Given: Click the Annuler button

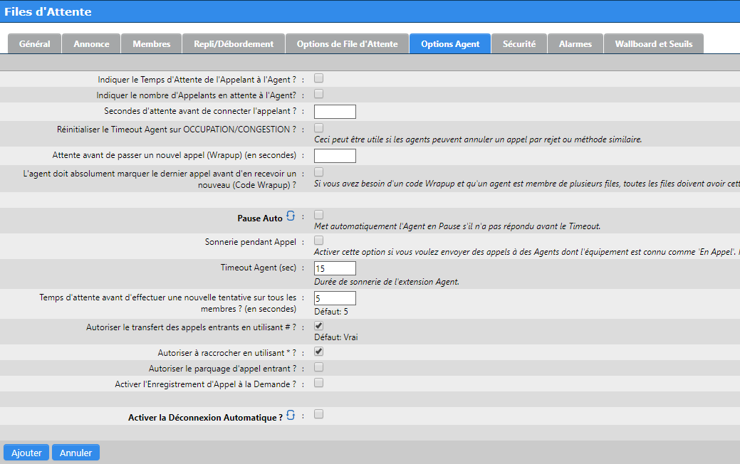Looking at the screenshot, I should click(x=75, y=453).
